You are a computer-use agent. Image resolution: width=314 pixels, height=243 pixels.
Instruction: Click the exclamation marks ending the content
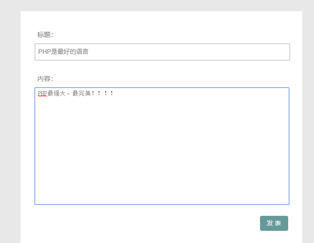point(102,94)
